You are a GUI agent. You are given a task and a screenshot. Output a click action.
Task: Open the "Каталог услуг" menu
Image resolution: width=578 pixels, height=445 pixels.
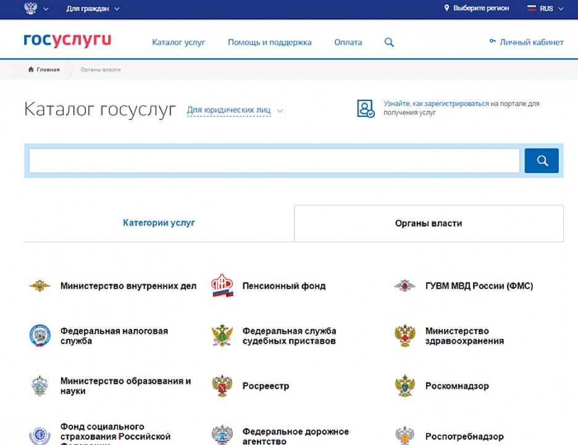point(178,42)
